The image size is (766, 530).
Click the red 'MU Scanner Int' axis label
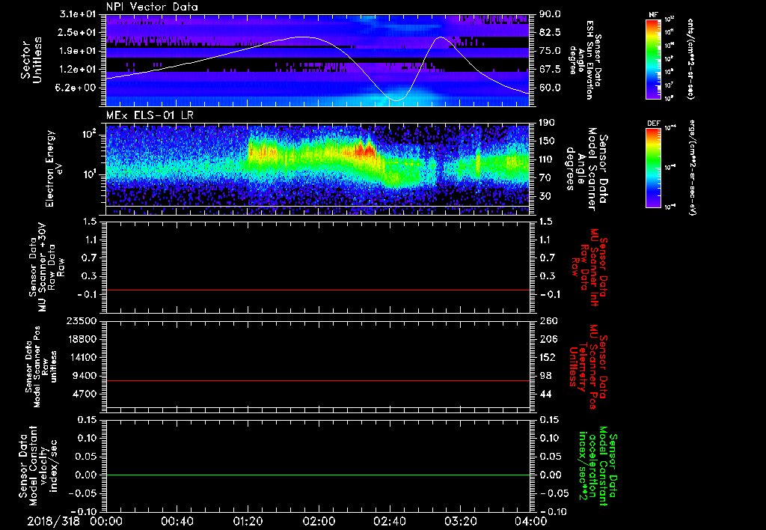click(x=591, y=266)
